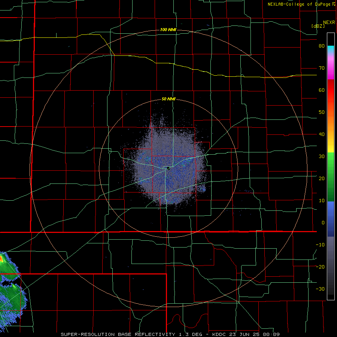
Task: Click the 50 value on the dBZ scale
Action: coord(322,112)
